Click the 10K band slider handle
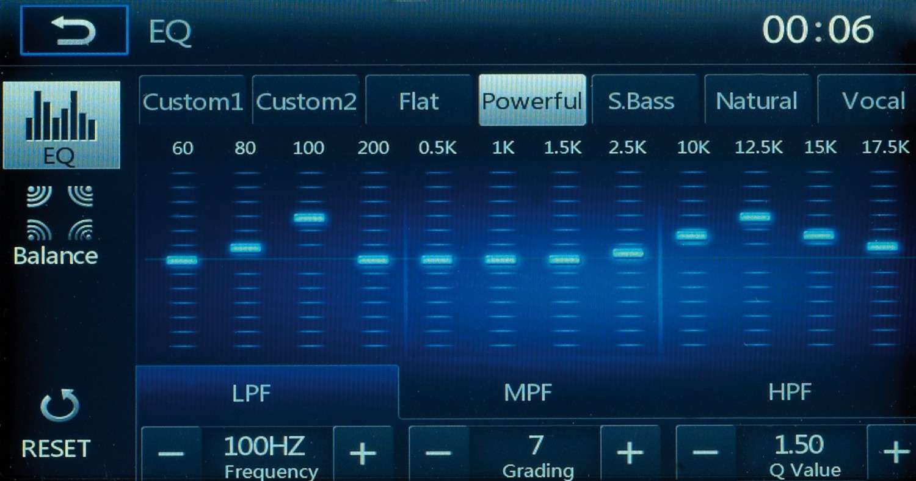916x481 pixels. (692, 236)
